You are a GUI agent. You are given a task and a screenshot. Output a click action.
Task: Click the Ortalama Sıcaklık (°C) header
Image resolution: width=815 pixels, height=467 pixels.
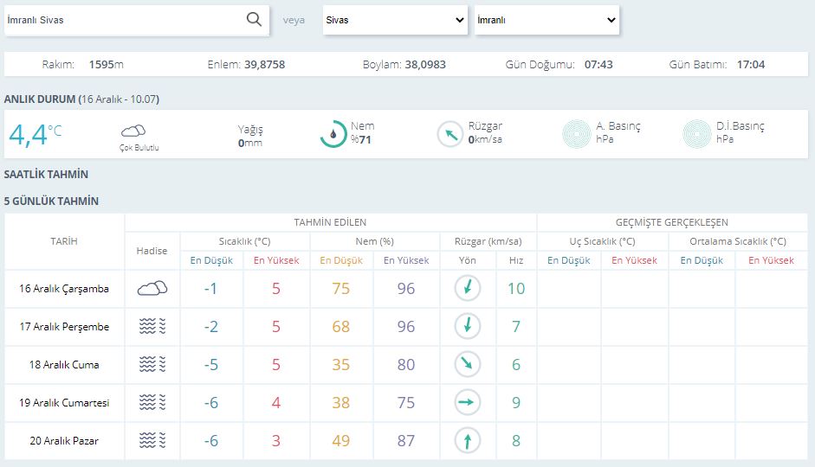pos(738,241)
